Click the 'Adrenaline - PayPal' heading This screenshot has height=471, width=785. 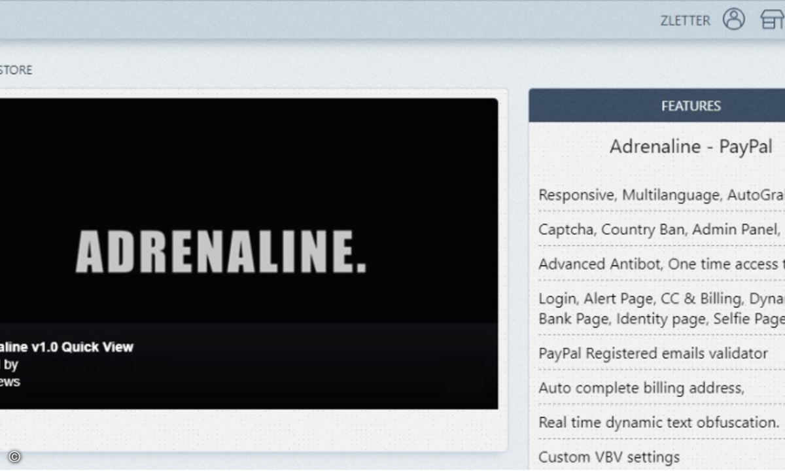(x=691, y=147)
